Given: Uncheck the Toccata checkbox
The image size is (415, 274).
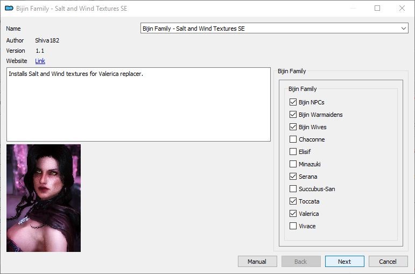Looking at the screenshot, I should pyautogui.click(x=293, y=201).
